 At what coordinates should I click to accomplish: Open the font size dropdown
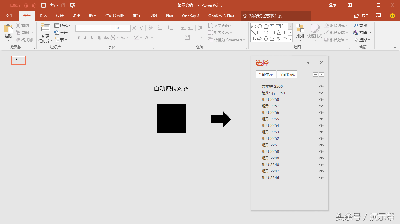(x=128, y=28)
